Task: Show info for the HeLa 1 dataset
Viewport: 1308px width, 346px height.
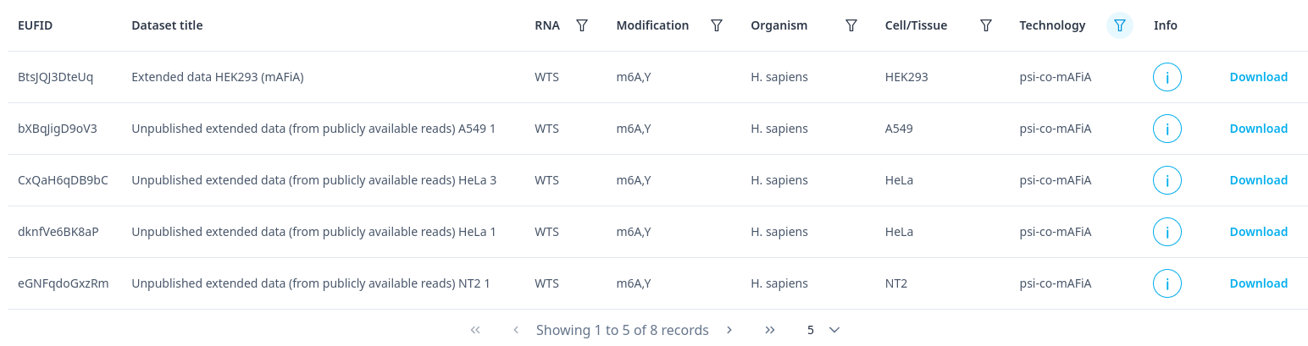Action: tap(1167, 233)
